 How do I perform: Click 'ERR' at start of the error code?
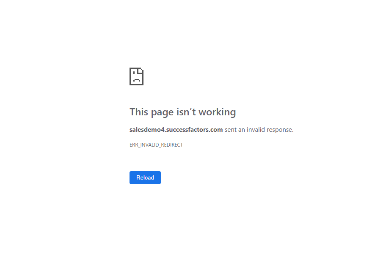(134, 145)
